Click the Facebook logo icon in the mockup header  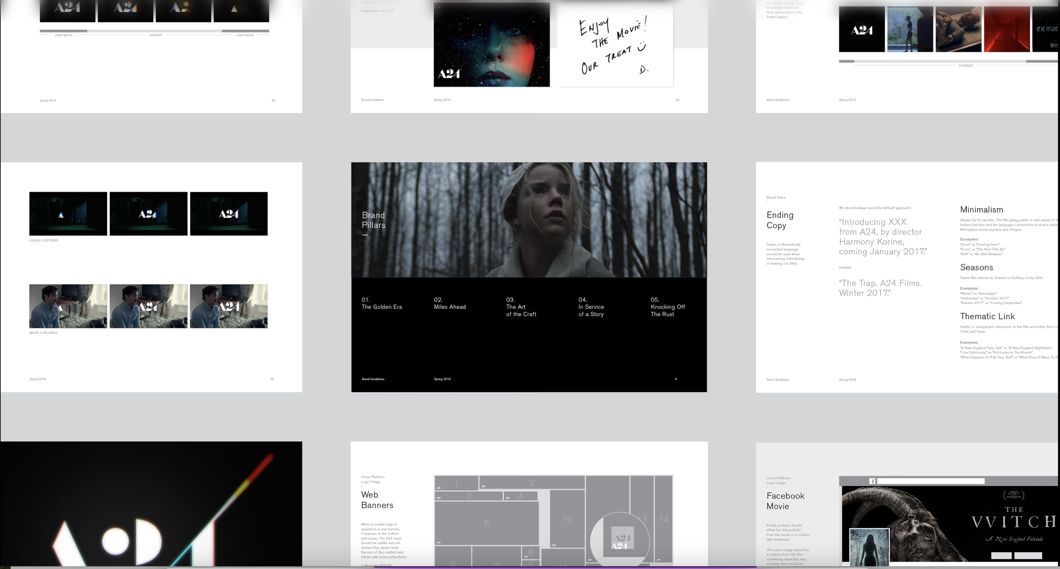click(x=872, y=481)
